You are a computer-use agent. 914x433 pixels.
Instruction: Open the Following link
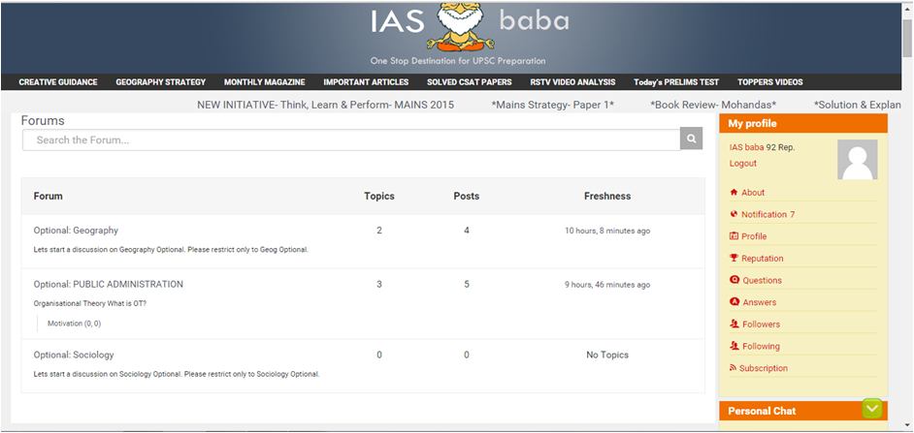click(762, 346)
